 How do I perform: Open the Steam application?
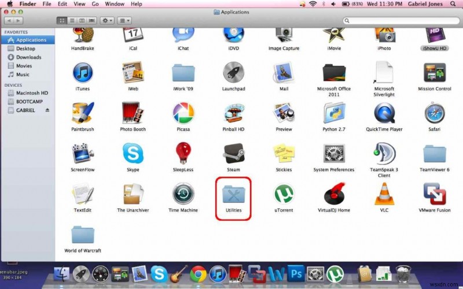(234, 153)
